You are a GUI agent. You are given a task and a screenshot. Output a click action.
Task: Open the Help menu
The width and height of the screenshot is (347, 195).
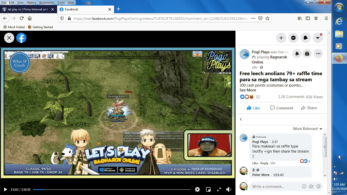pos(71,3)
